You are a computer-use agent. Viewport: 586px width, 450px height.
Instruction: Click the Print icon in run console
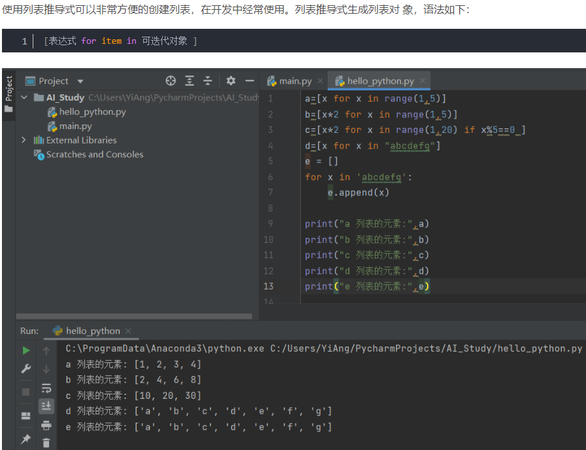tap(46, 425)
